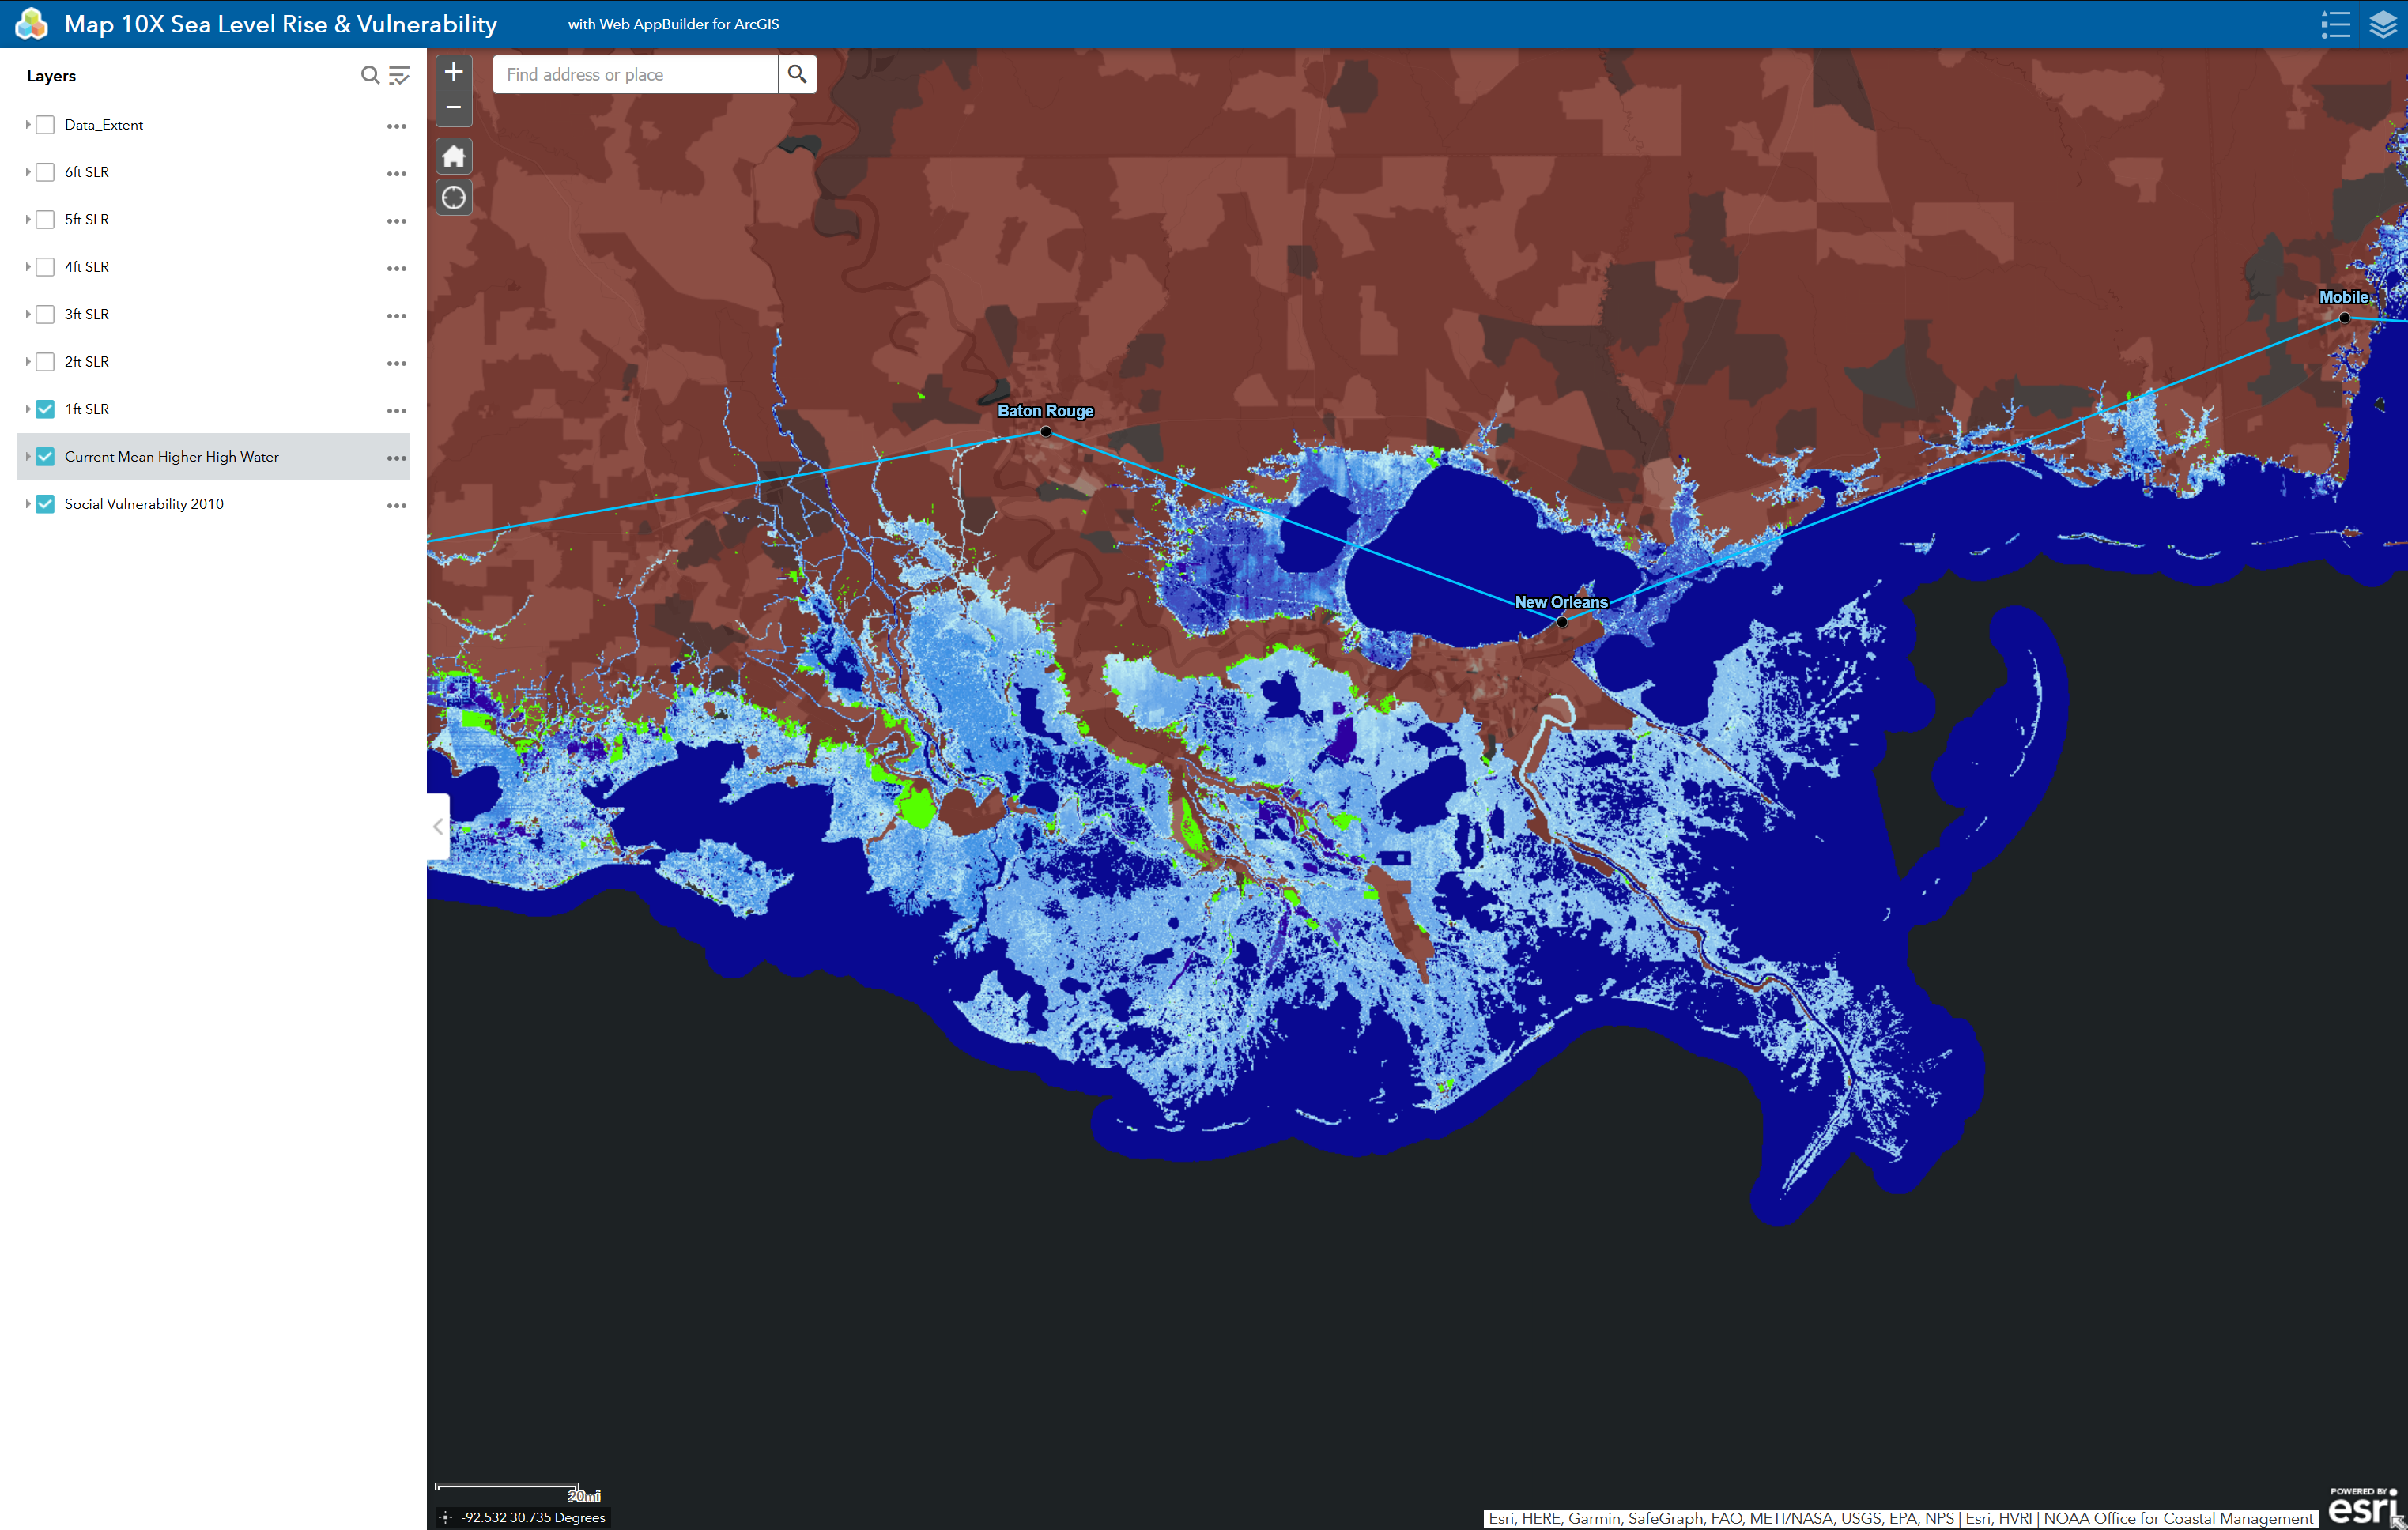This screenshot has height=1530, width=2408.
Task: Open more options for 5ft SLR layer
Action: click(x=397, y=221)
